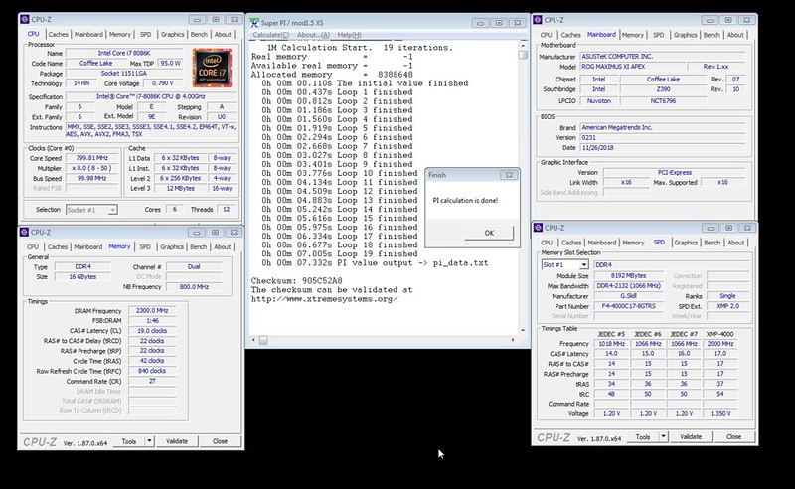Expand Tools arrow in Memory window
The width and height of the screenshot is (795, 489).
(x=150, y=441)
